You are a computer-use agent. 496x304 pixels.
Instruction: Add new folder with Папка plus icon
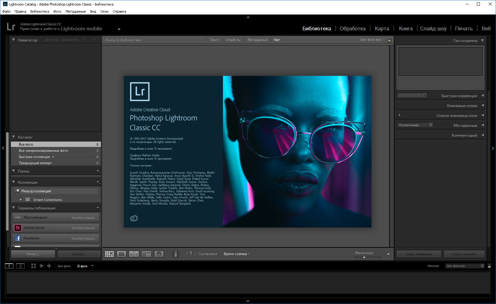click(x=98, y=171)
